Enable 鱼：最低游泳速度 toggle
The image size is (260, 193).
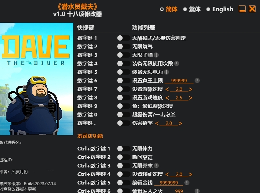tap(124, 106)
